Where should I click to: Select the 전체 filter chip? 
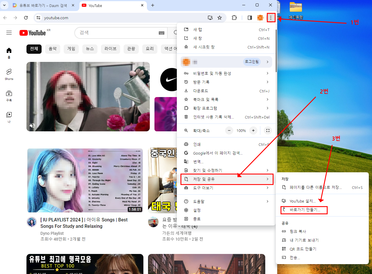pyautogui.click(x=34, y=49)
